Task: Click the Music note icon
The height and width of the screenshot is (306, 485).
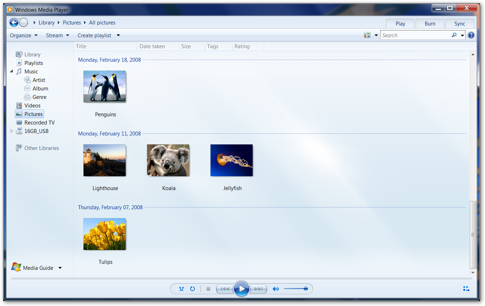Action: [x=19, y=72]
